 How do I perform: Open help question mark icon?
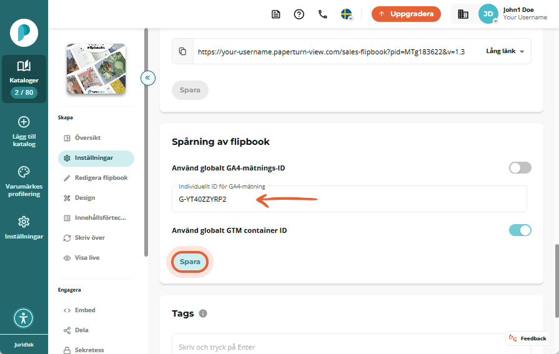(299, 14)
